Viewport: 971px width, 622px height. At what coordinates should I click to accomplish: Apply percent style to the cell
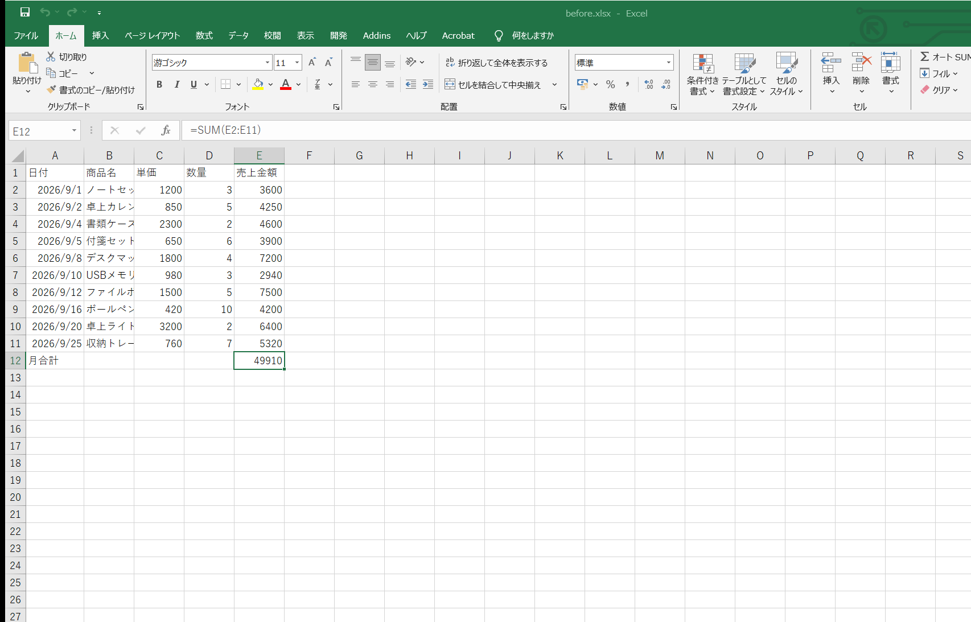[x=611, y=84]
